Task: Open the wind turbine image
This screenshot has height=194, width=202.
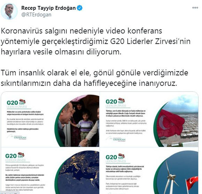Action: (149, 170)
